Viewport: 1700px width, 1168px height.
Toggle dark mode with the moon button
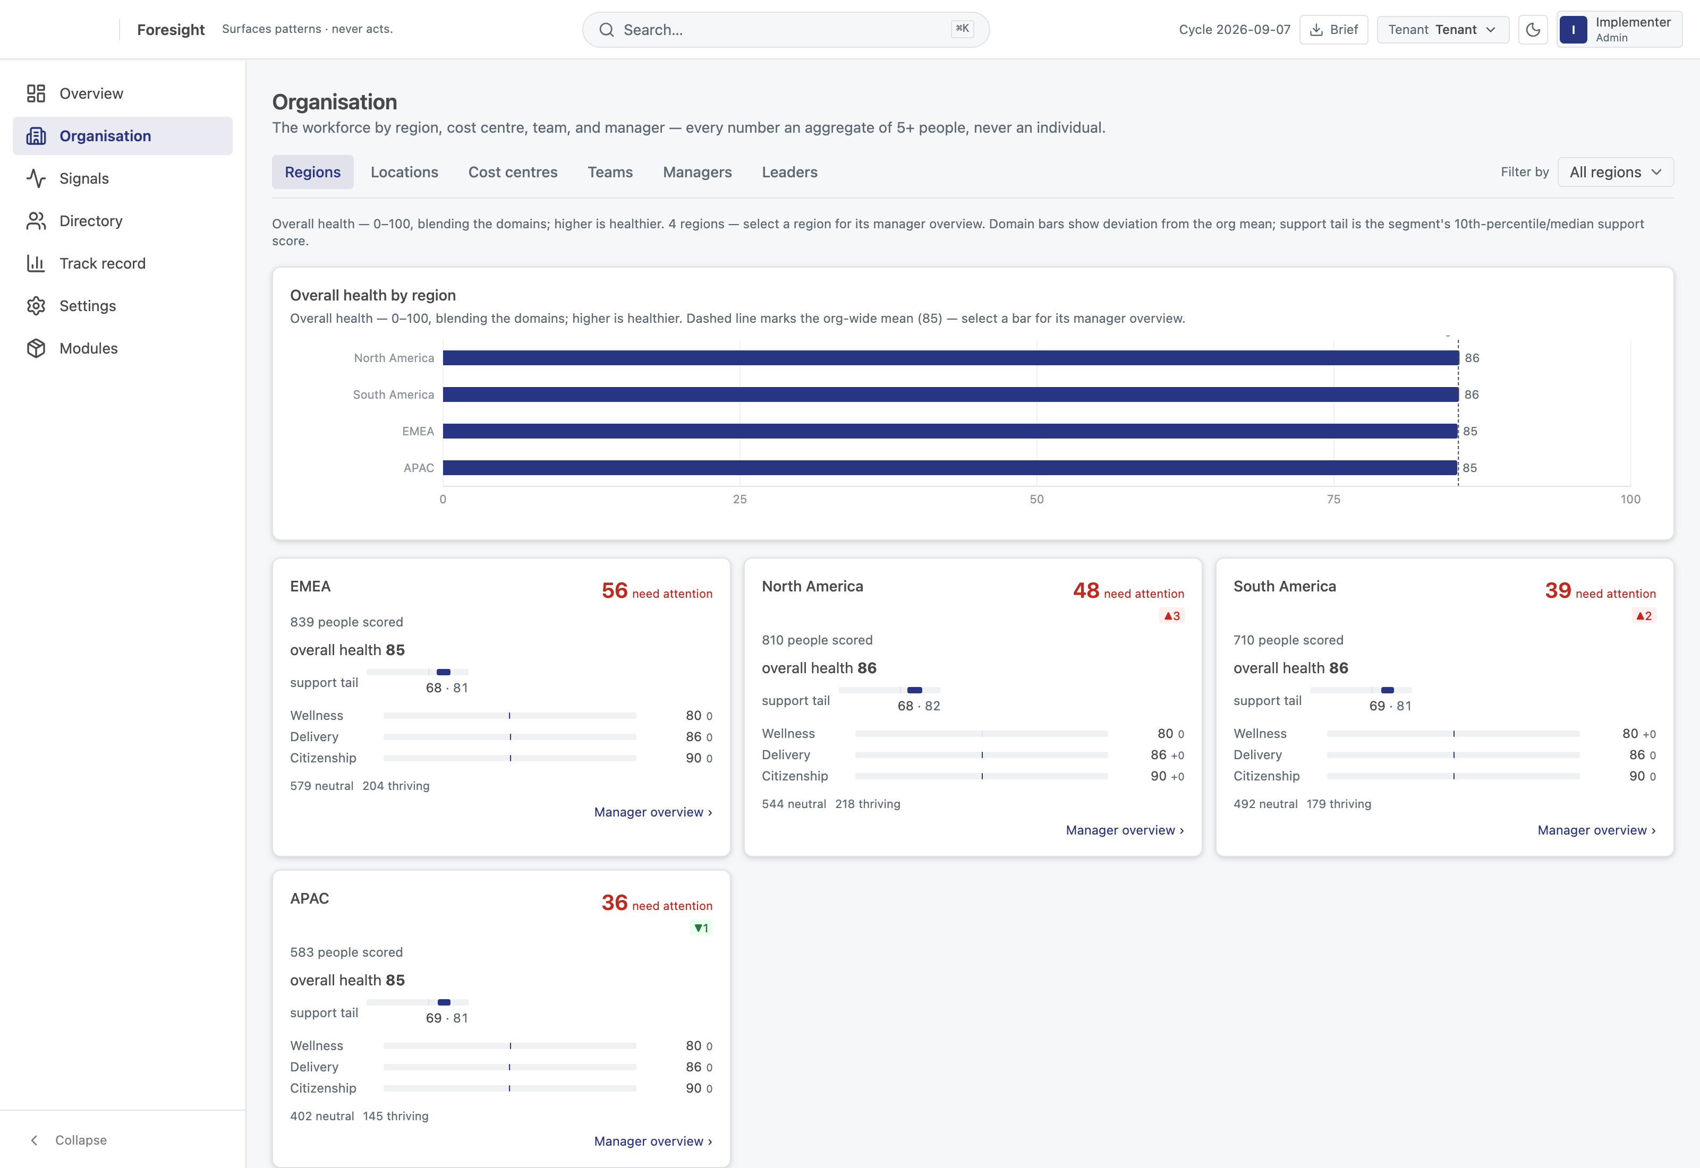click(x=1533, y=30)
